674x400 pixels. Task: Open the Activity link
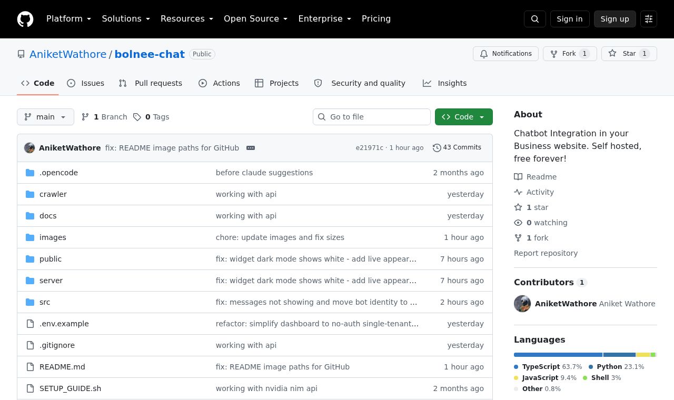(534, 192)
